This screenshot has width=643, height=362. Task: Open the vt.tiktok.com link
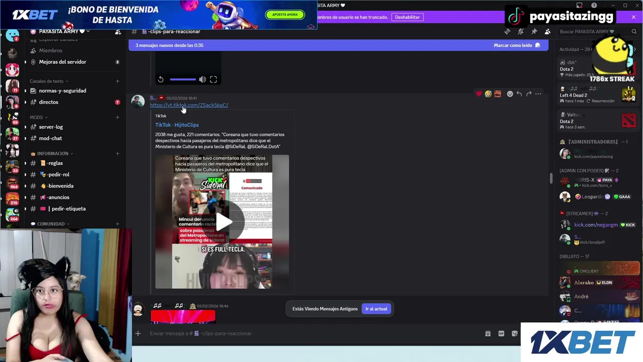coord(189,105)
